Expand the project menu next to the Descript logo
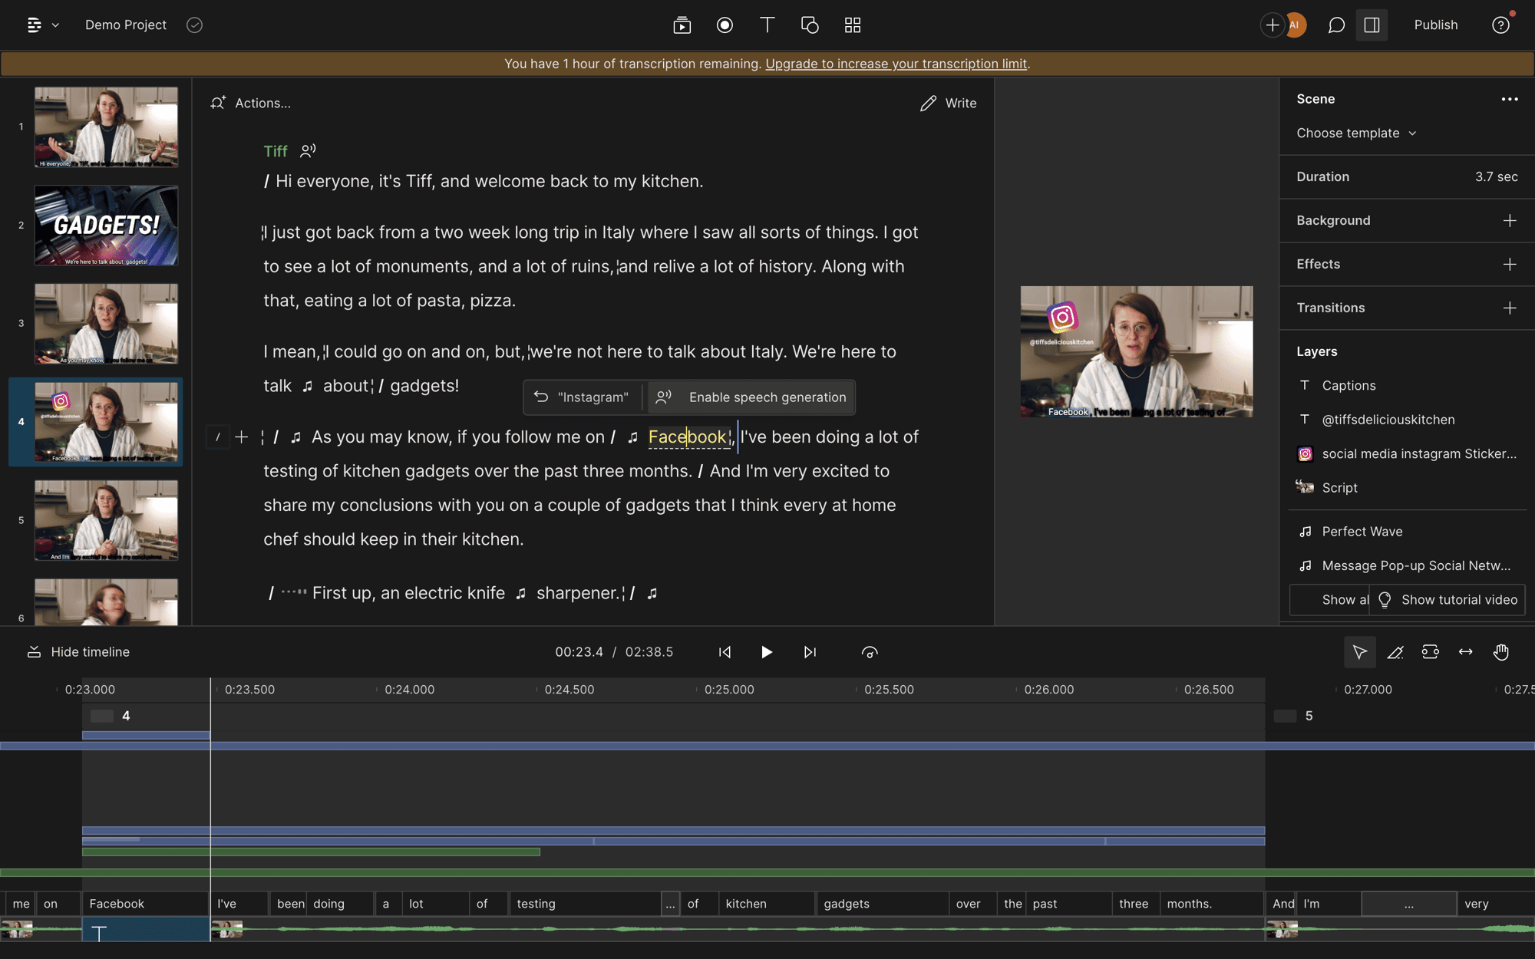Image resolution: width=1535 pixels, height=959 pixels. pos(54,25)
